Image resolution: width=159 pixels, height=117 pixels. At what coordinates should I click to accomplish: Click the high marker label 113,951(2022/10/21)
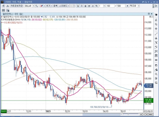pos(13,23)
